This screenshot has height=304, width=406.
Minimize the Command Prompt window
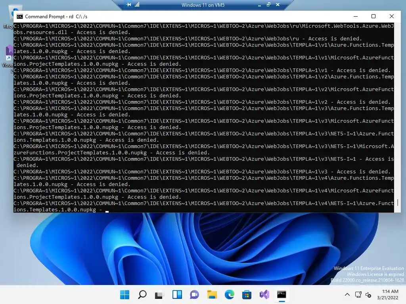[356, 16]
